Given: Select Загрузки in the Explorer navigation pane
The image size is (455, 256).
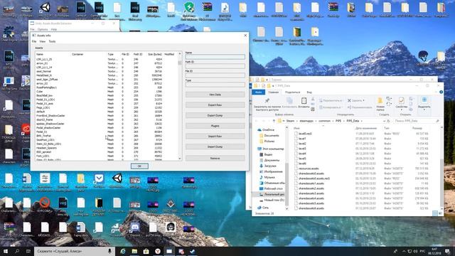Looking at the screenshot, I should [x=270, y=166].
